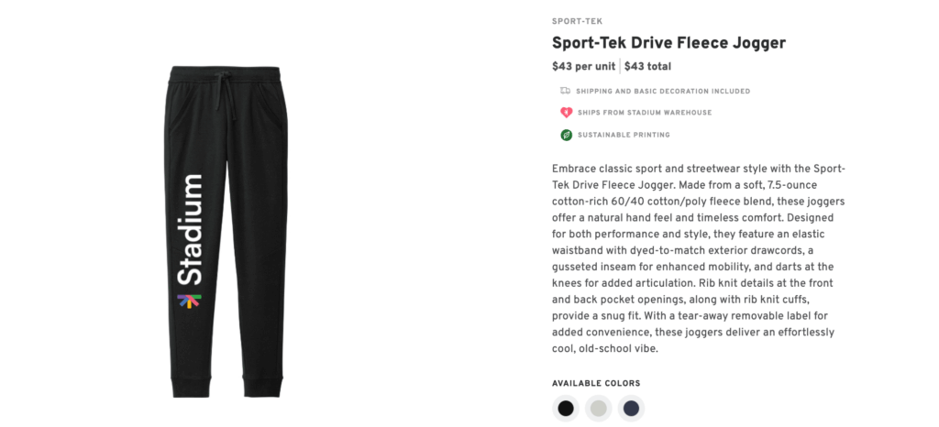Click 'Shipping and basic decoration included' text
Viewport: 939px width, 427px height.
coord(663,91)
